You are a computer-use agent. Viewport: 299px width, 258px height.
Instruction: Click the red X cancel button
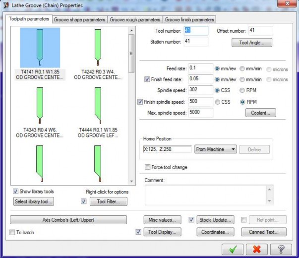(257, 249)
